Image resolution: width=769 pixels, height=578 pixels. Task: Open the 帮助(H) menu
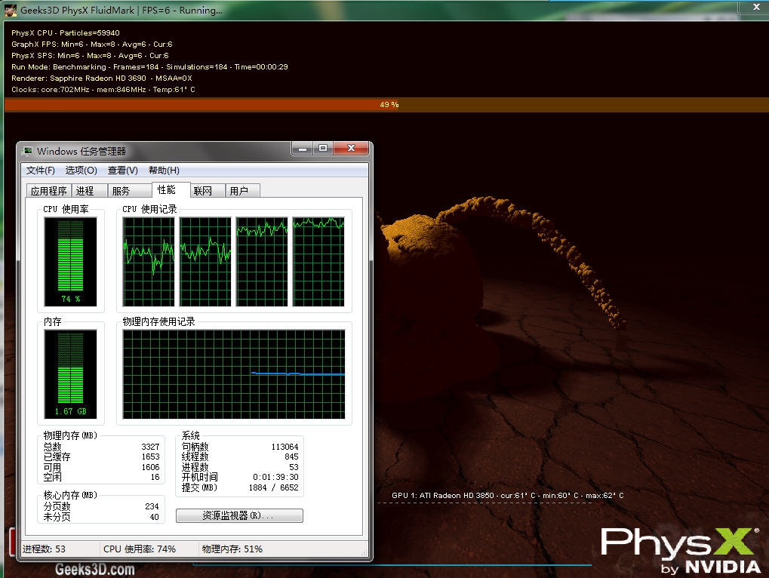click(164, 171)
